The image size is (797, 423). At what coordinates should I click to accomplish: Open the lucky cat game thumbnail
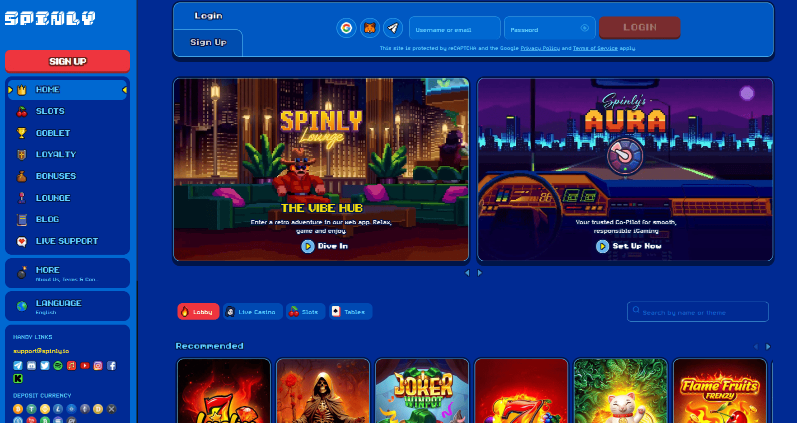coord(620,391)
